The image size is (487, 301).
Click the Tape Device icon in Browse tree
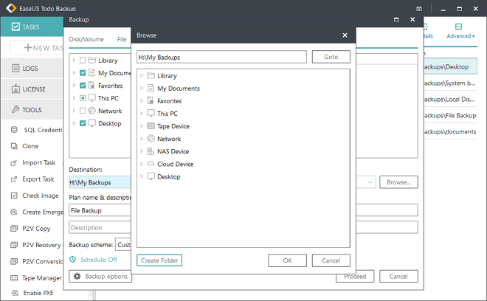[x=151, y=126]
